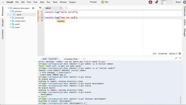Add new editor tab with plus icon
The height and width of the screenshot is (105, 186).
click(66, 8)
